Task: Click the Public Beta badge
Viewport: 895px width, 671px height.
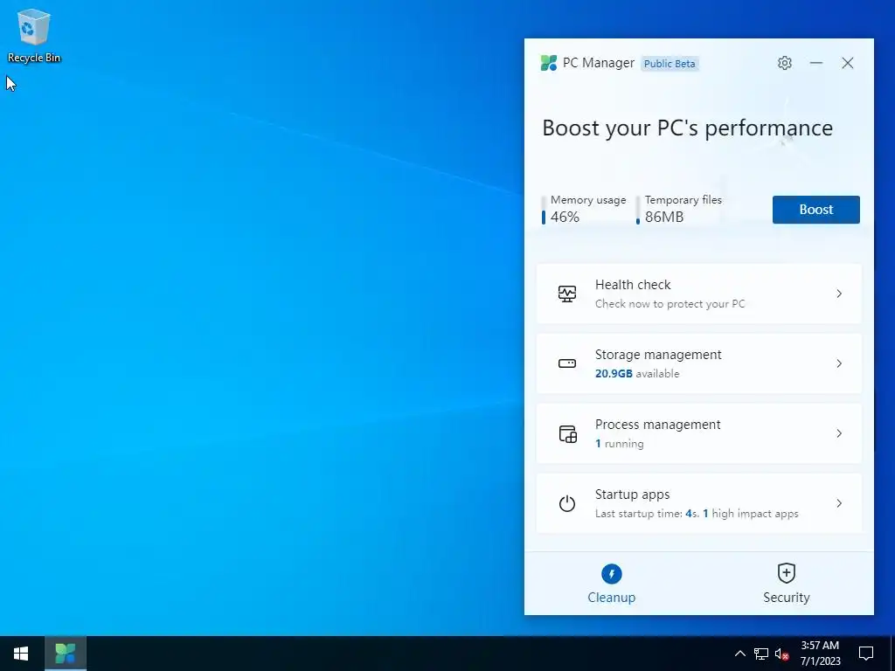Action: pyautogui.click(x=670, y=63)
